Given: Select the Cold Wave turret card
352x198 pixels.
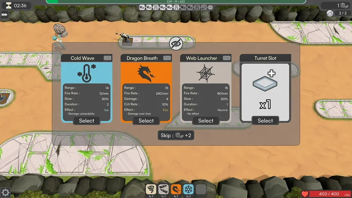Looking at the screenshot, I should pos(86,121).
